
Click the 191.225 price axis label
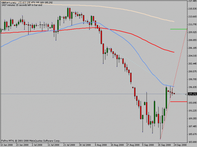tap(192, 111)
